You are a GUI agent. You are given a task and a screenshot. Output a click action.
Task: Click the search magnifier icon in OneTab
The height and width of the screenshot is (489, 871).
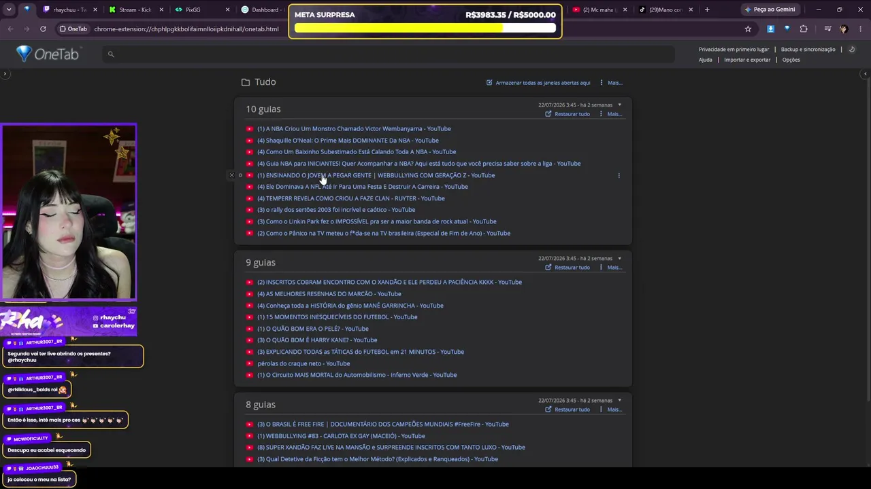click(x=111, y=54)
